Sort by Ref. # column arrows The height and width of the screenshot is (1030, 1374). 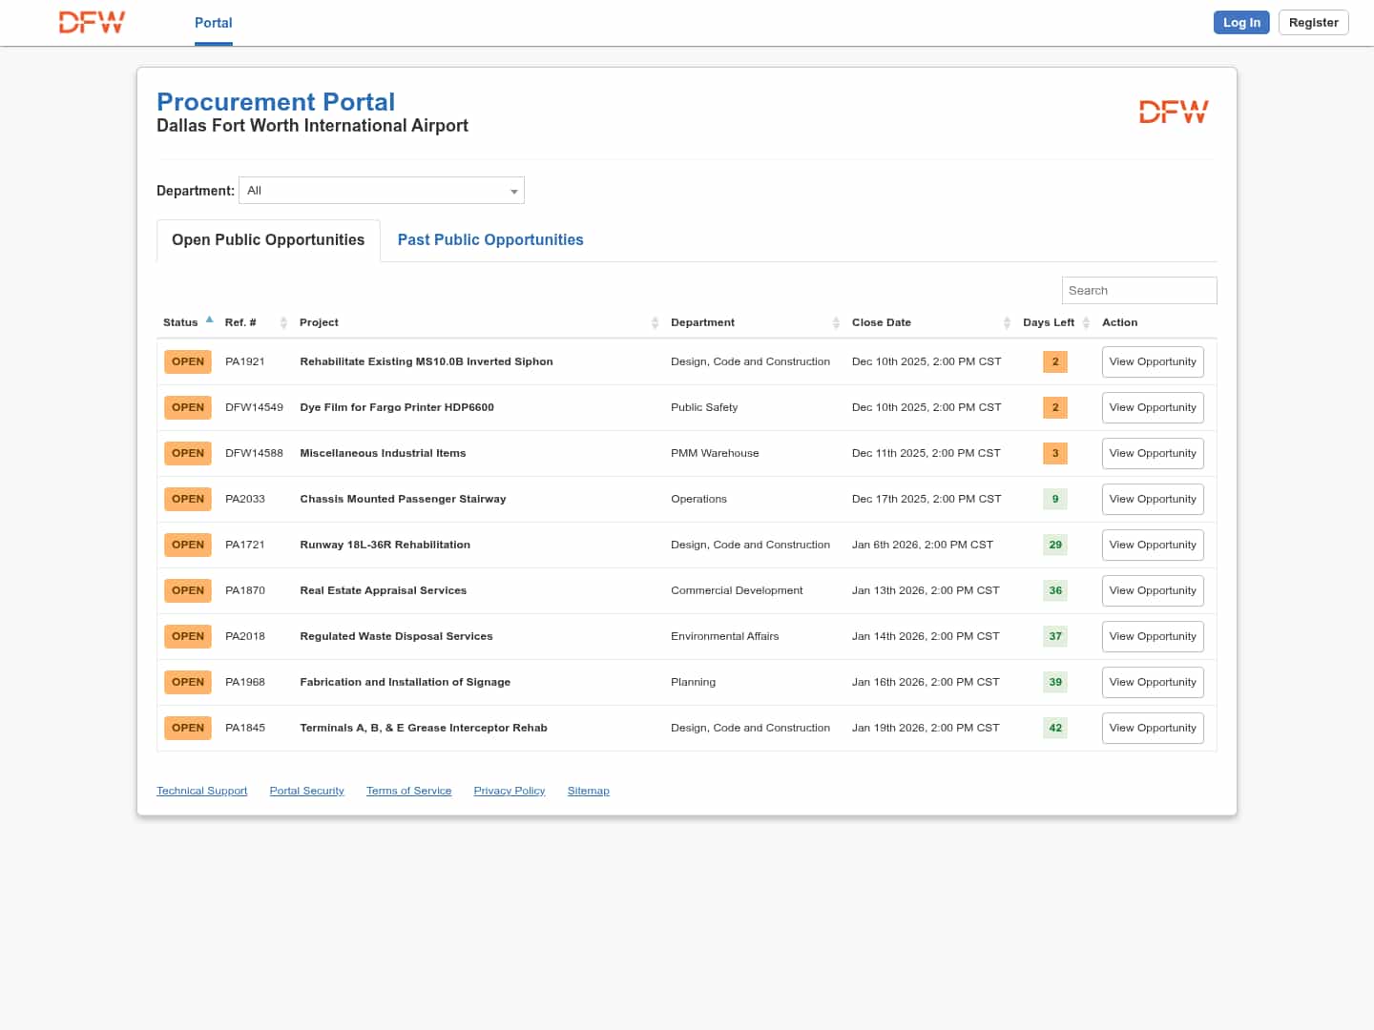point(283,323)
